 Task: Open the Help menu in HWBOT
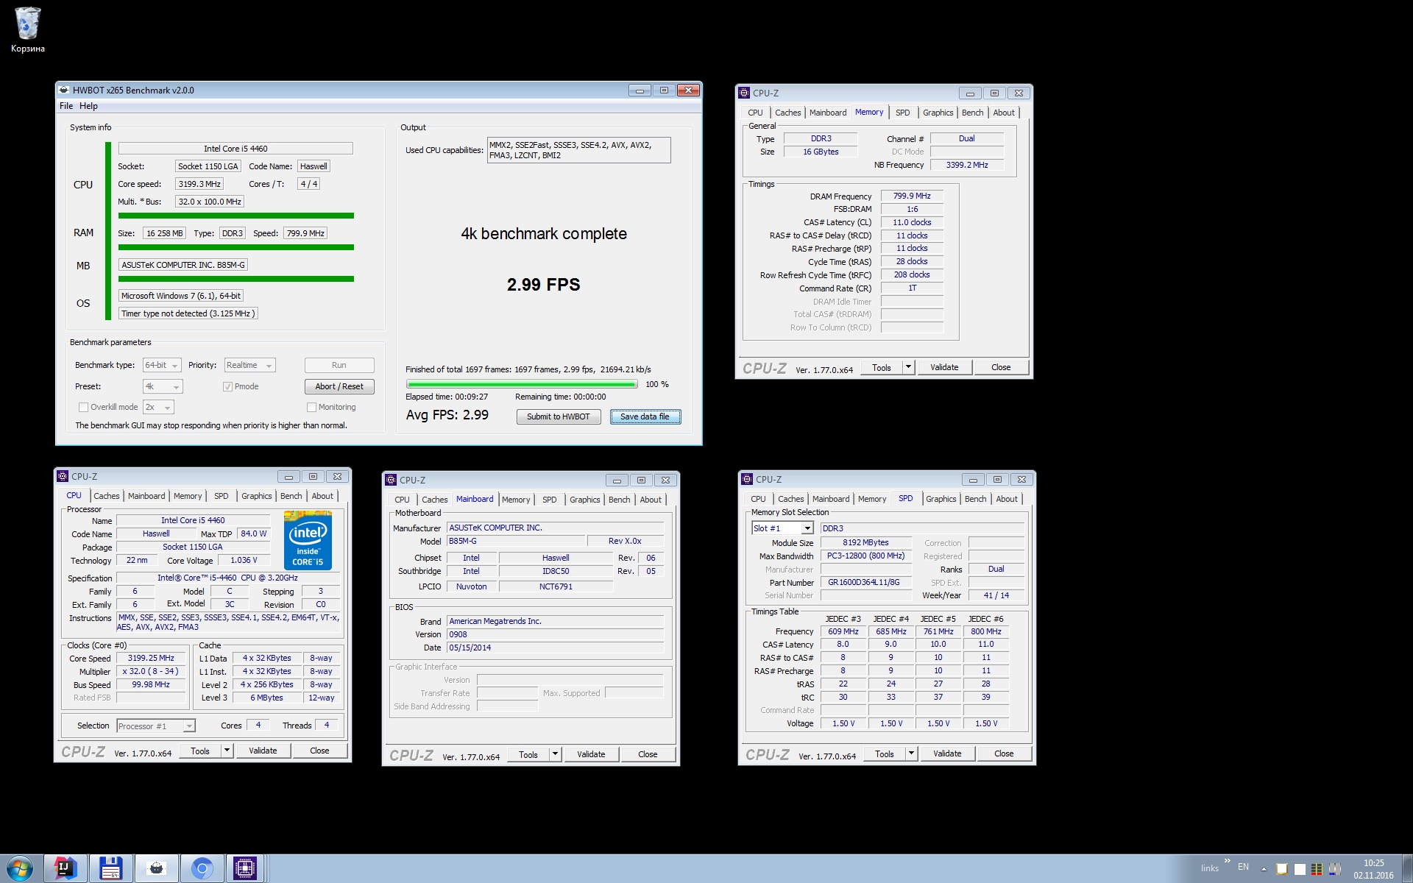(x=88, y=106)
